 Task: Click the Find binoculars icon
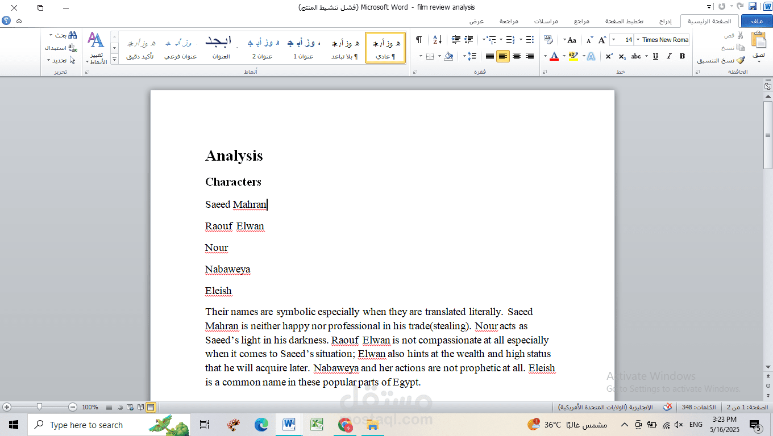[73, 35]
